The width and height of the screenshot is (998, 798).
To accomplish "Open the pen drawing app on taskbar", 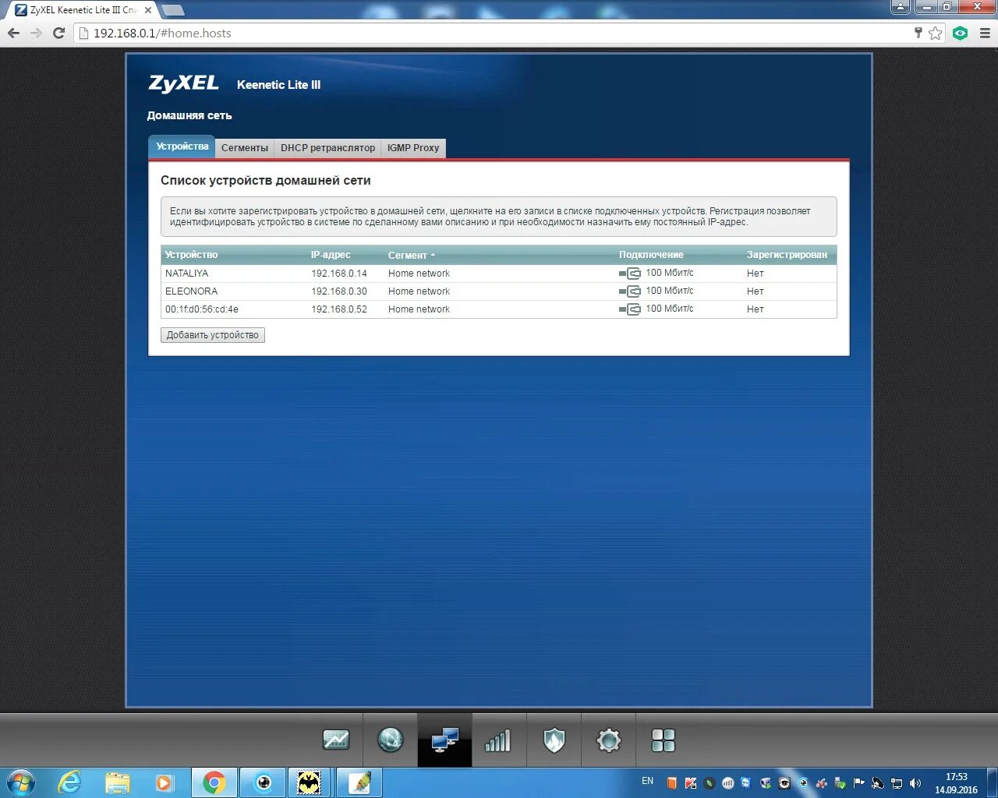I will [x=359, y=782].
